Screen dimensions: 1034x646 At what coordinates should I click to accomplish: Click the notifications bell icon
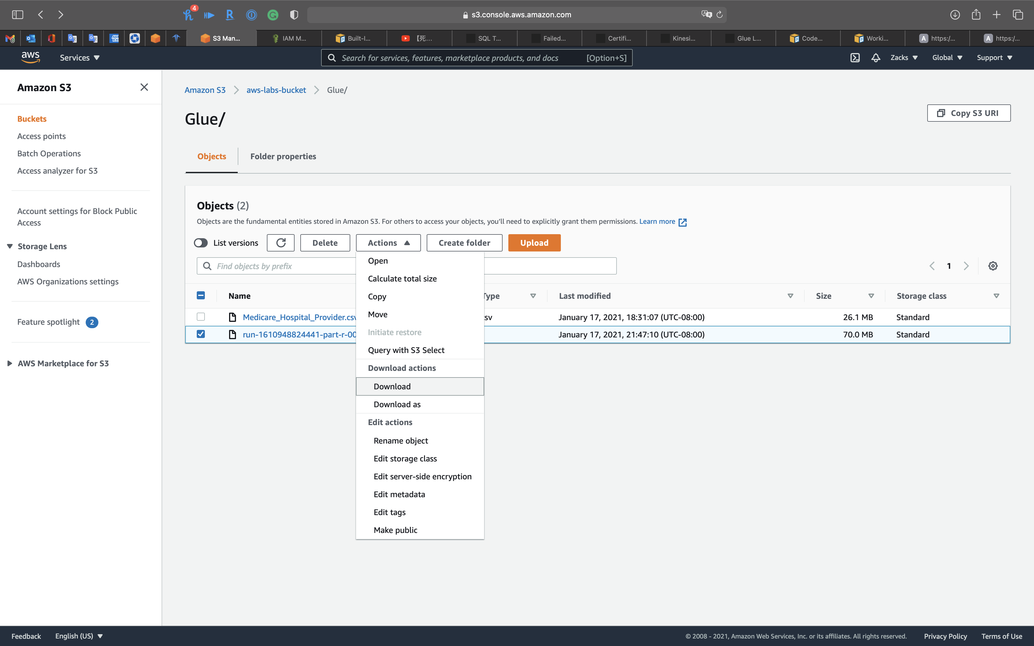[876, 58]
